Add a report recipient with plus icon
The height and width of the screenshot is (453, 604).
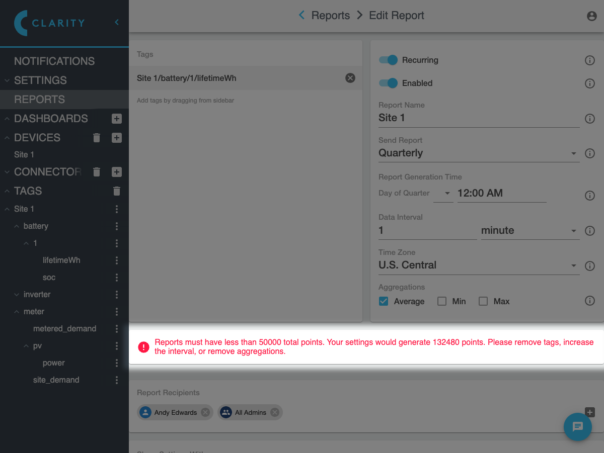pos(590,412)
